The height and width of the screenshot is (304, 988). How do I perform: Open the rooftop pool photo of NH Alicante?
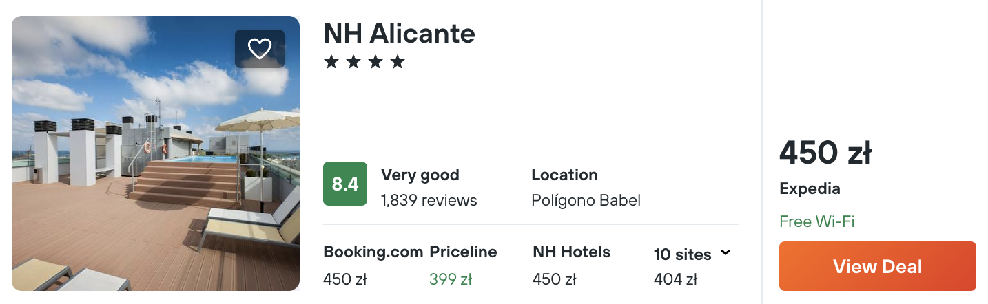pyautogui.click(x=156, y=153)
